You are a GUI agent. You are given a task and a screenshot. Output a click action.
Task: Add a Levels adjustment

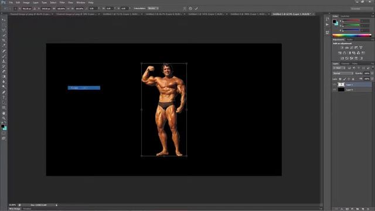(347, 47)
